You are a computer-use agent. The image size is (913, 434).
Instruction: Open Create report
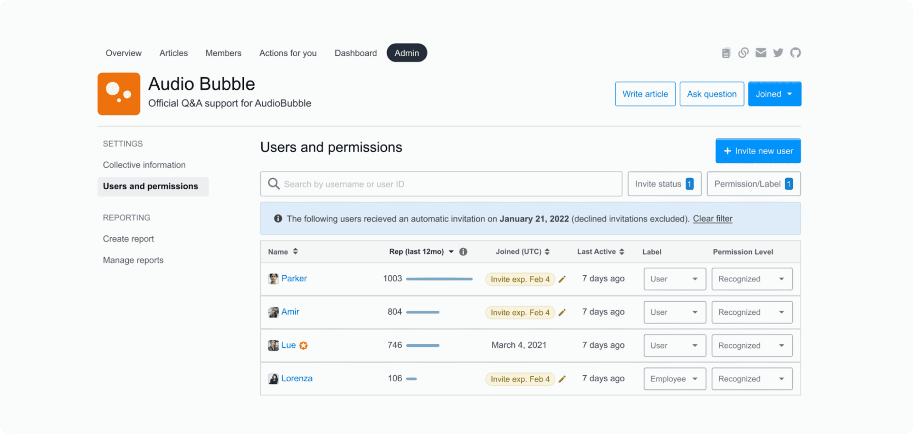(x=128, y=239)
